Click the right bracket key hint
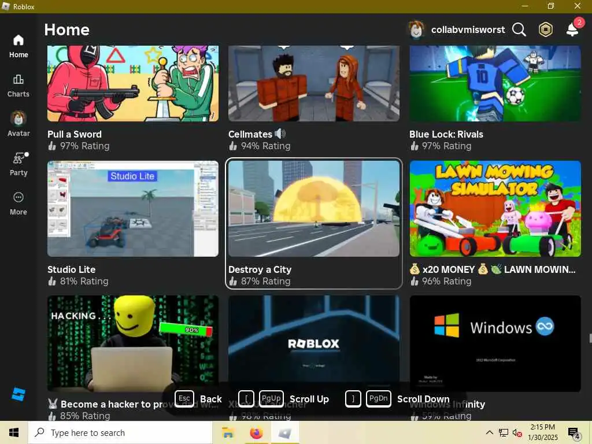 coord(353,399)
